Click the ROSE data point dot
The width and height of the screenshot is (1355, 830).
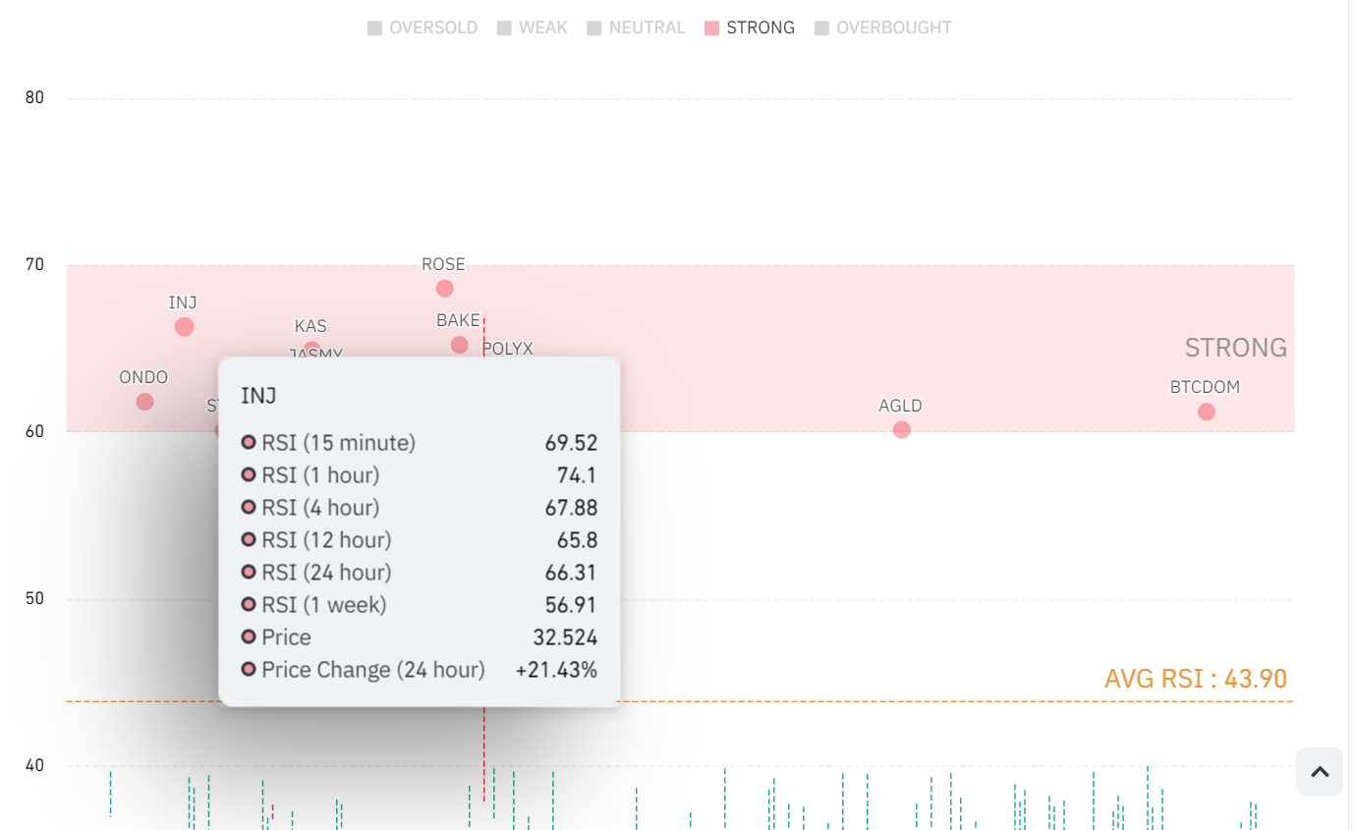(x=444, y=289)
